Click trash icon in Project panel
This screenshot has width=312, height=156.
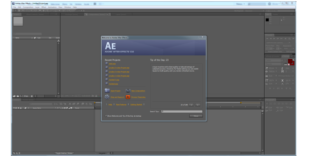pos(32,96)
